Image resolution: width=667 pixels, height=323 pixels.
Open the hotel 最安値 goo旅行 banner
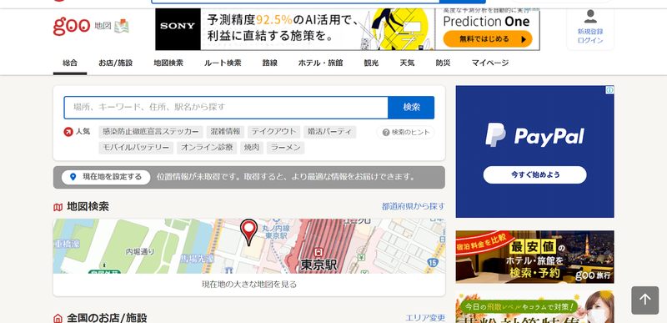tap(534, 256)
